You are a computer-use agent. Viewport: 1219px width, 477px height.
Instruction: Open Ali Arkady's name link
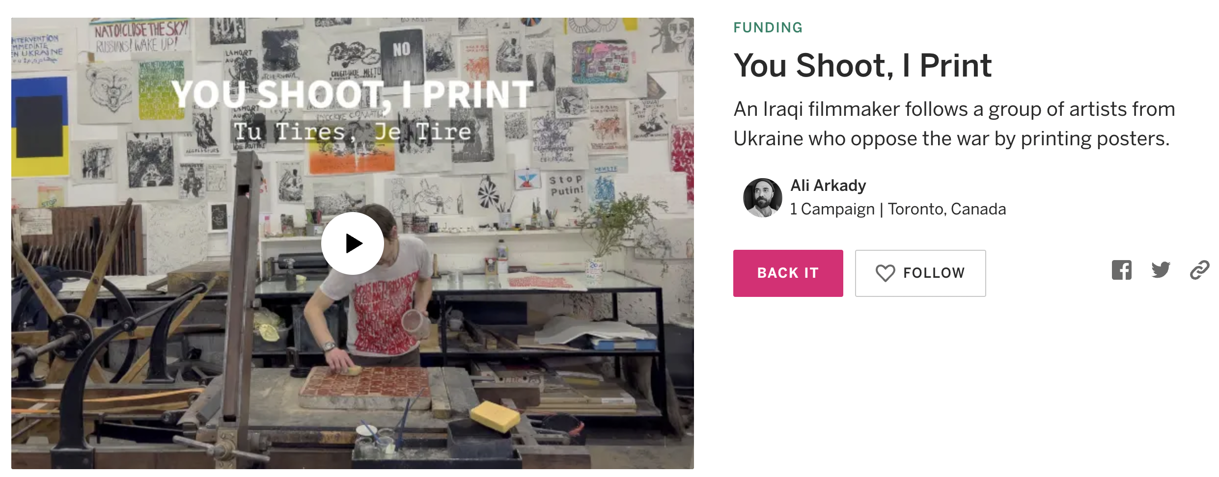coord(828,185)
